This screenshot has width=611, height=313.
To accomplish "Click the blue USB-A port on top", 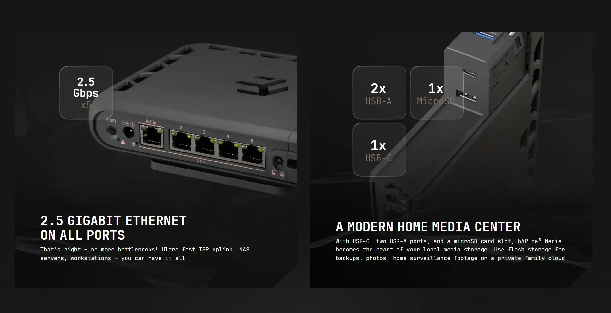I will pos(484,35).
